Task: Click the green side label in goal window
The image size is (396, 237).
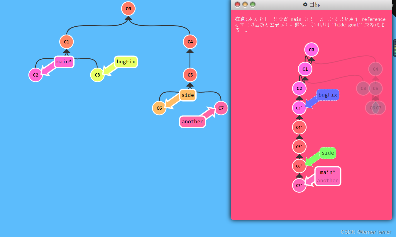Action: point(328,153)
